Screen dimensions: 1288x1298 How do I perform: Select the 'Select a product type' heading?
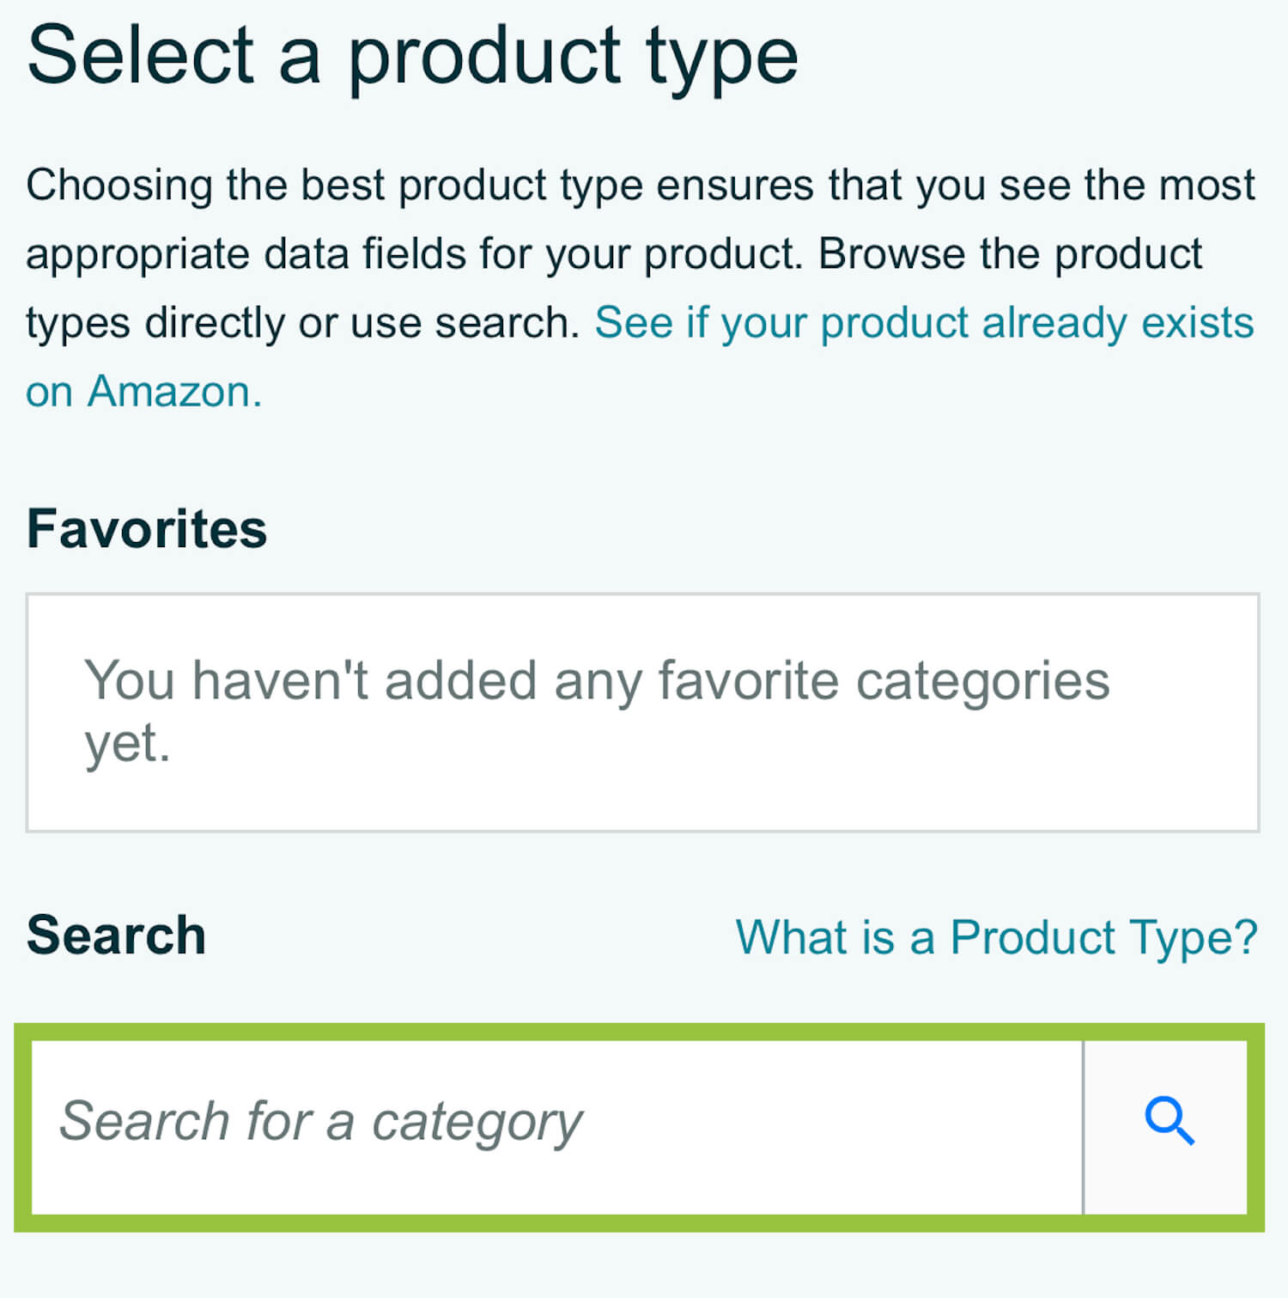pyautogui.click(x=412, y=56)
